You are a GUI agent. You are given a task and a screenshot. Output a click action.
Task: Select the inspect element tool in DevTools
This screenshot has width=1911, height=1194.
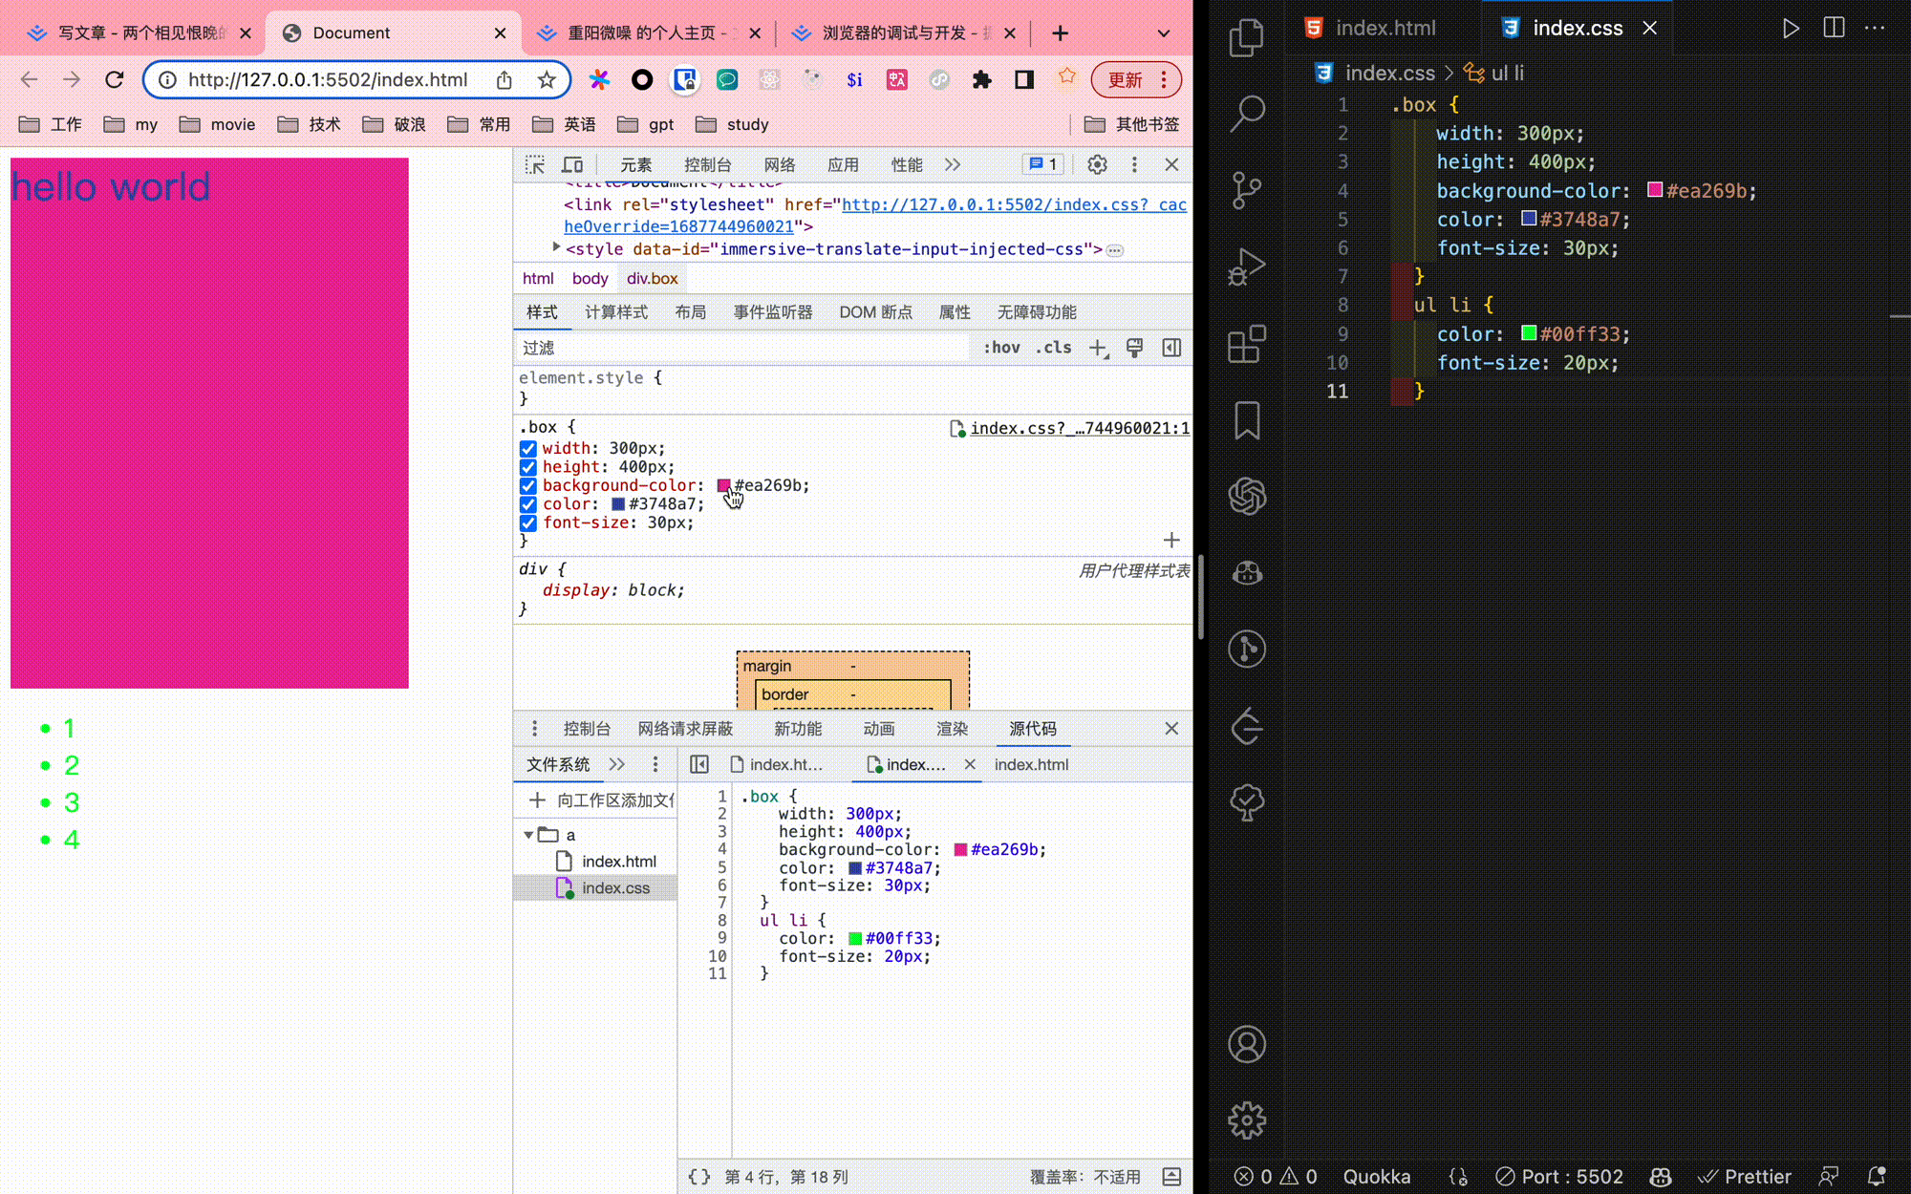click(x=534, y=164)
